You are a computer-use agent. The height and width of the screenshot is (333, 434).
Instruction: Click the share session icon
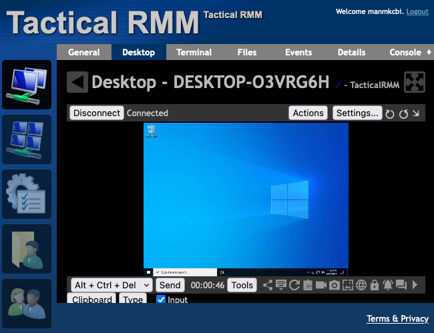pos(267,285)
